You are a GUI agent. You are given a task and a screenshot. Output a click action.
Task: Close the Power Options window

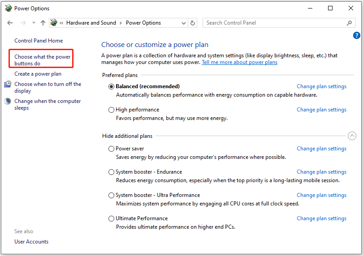tap(351, 8)
